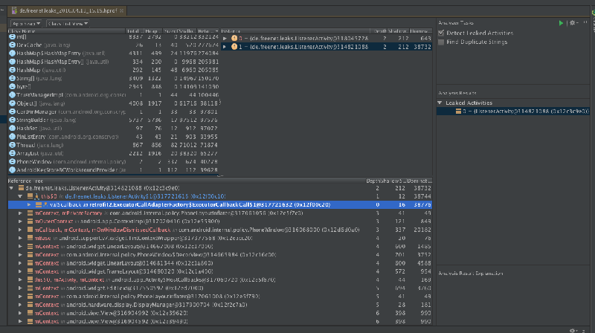Image resolution: width=595 pixels, height=333 pixels.
Task: Enable the Detect Leaked Activities checkbox
Action: tap(441, 33)
